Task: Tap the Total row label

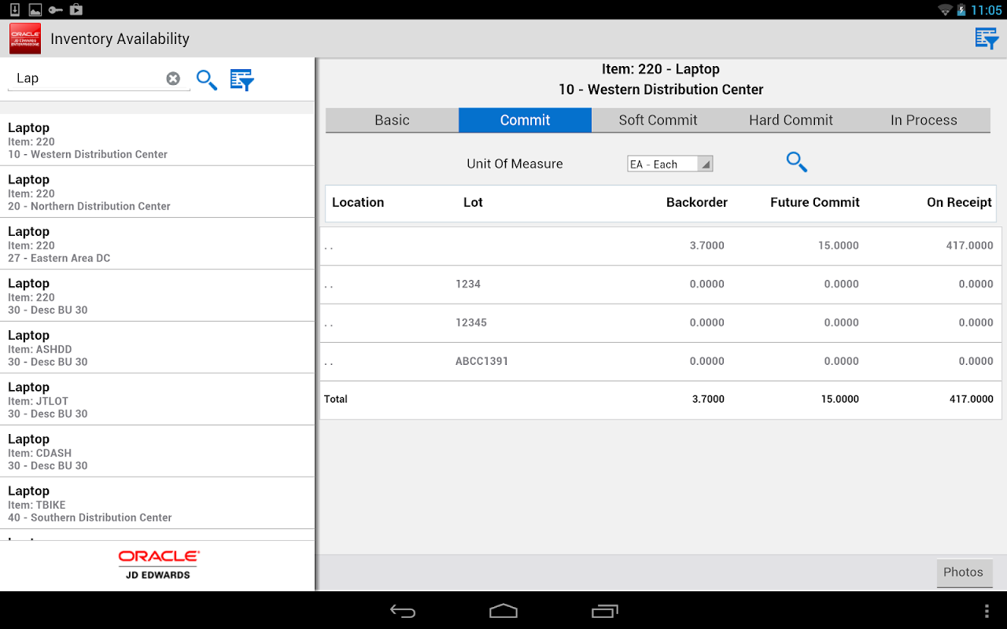Action: (336, 399)
